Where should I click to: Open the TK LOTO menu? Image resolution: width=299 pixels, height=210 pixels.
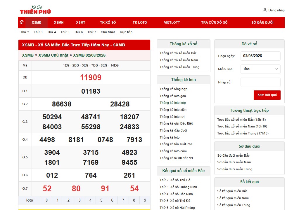click(140, 22)
